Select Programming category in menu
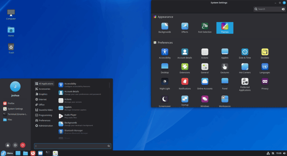Viewport: 287px width, 156px height. (44, 115)
